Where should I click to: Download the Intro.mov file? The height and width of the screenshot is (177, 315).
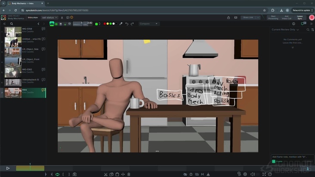[62, 18]
